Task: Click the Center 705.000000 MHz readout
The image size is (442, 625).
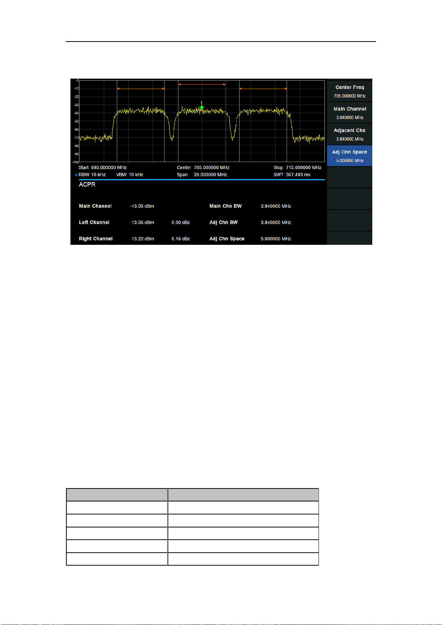Action: 203,168
